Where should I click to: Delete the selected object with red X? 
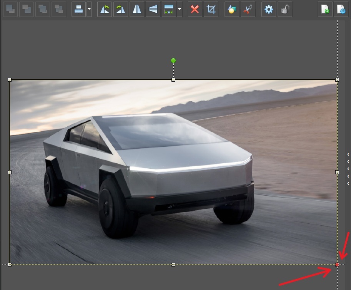(195, 9)
